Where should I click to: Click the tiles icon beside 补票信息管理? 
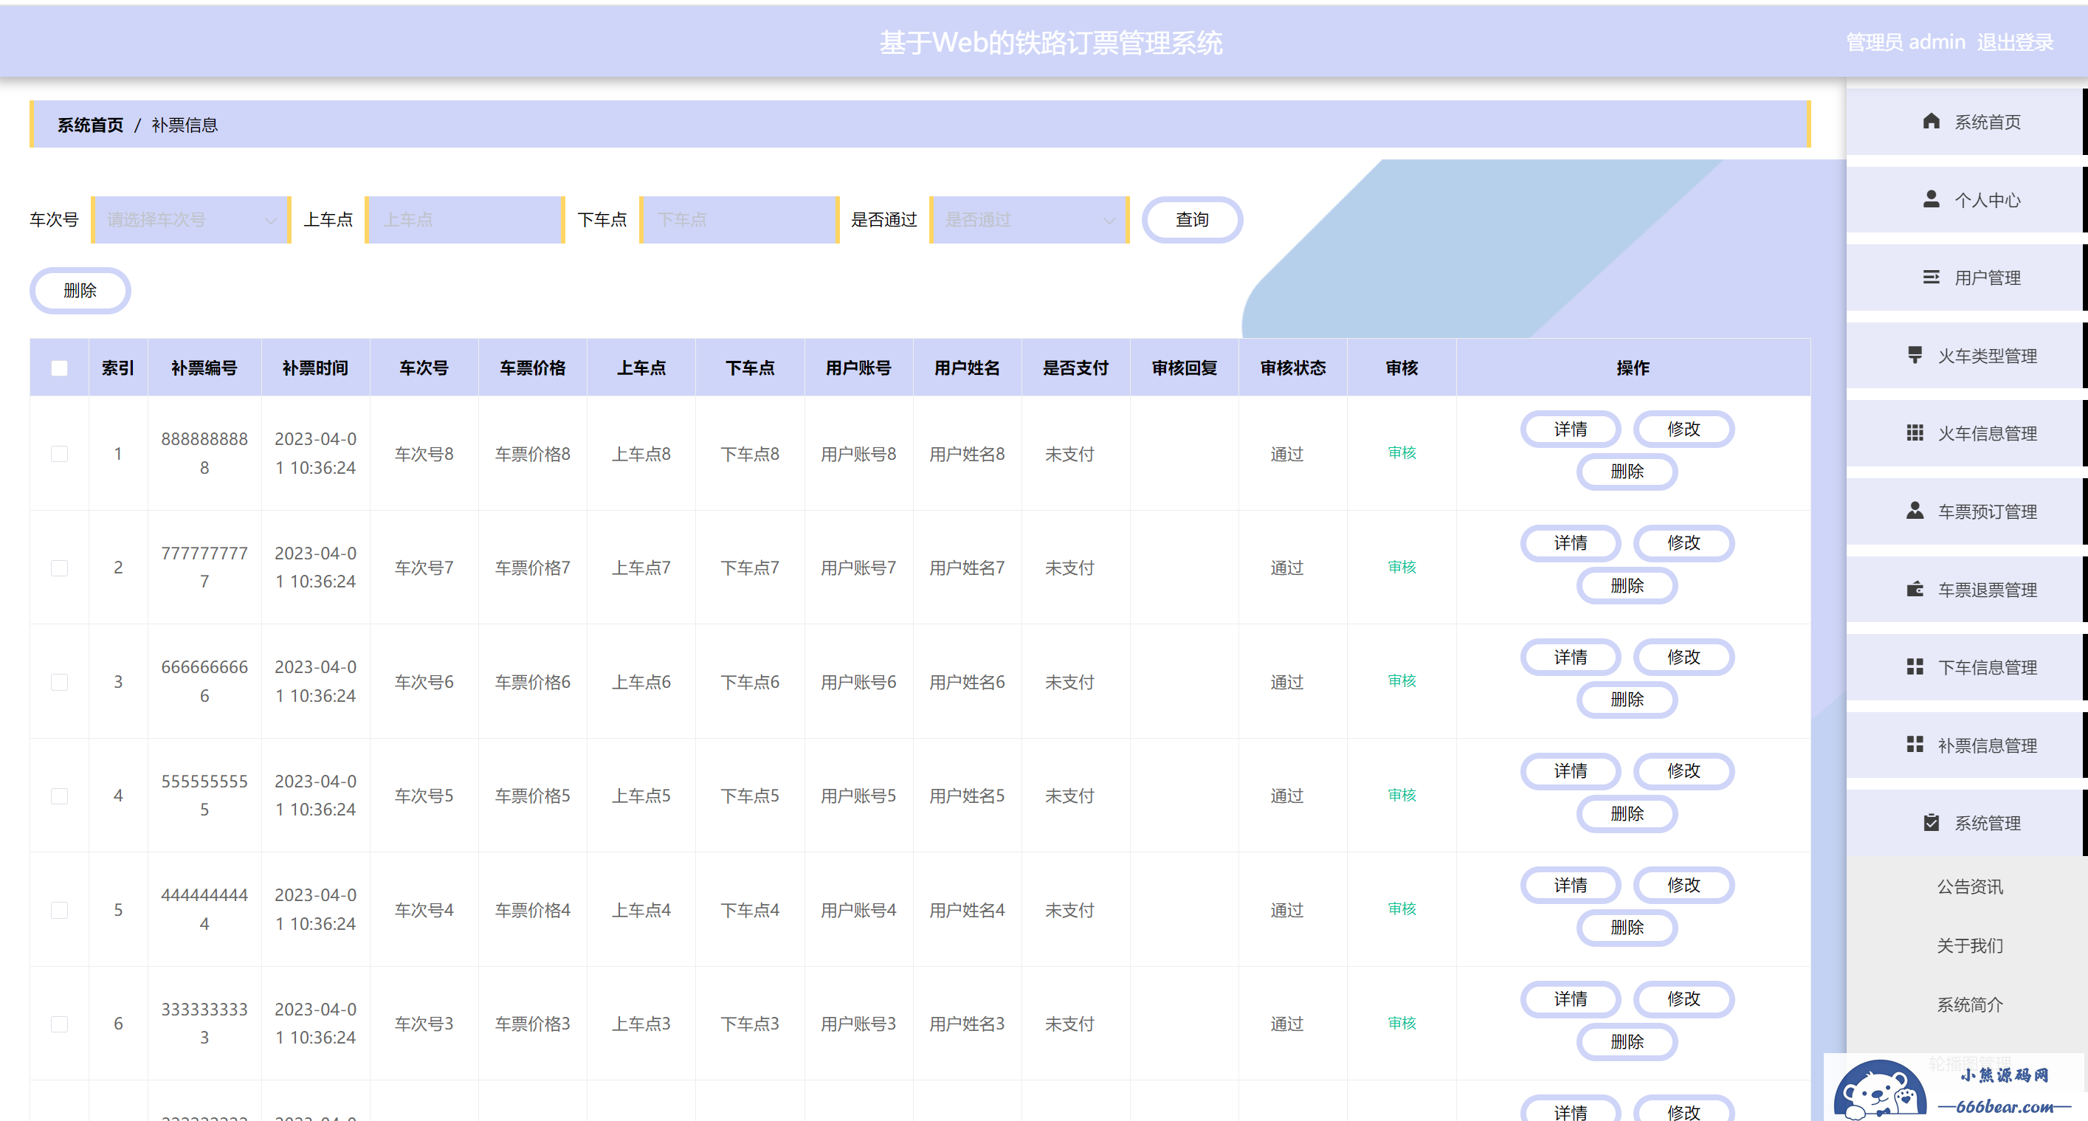pyautogui.click(x=1915, y=745)
